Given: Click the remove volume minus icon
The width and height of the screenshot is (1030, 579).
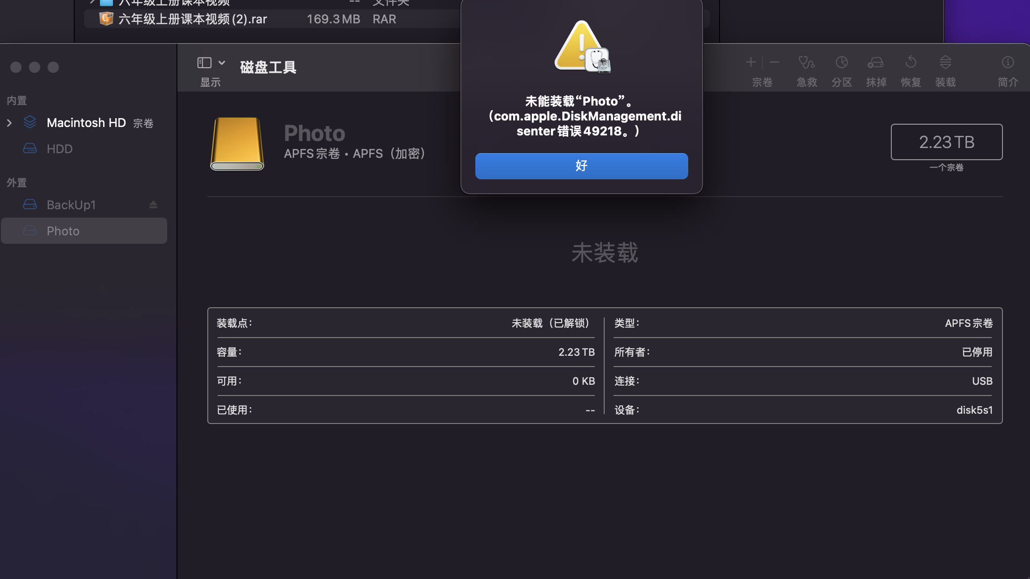Looking at the screenshot, I should (x=774, y=62).
